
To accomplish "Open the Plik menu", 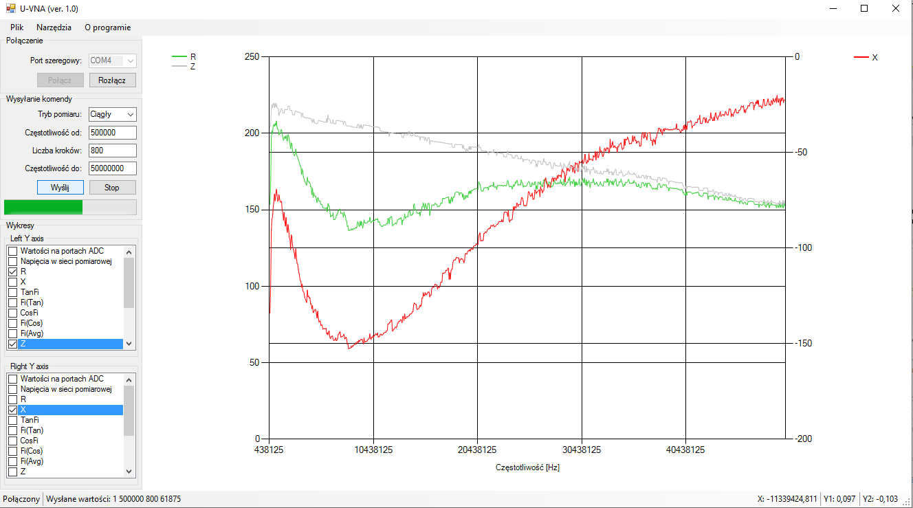I will [16, 27].
